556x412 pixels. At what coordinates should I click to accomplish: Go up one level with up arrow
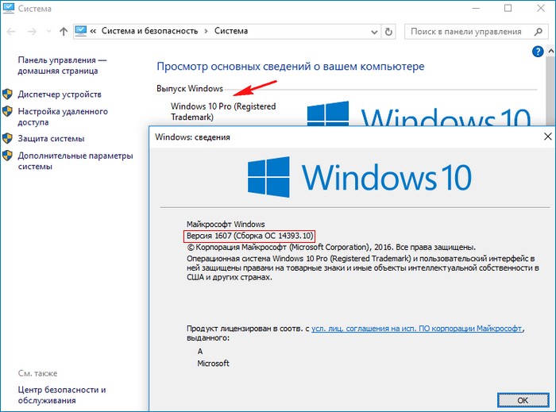[x=64, y=32]
